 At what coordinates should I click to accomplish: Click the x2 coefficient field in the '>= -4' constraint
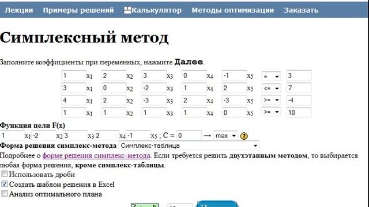[x=114, y=100]
